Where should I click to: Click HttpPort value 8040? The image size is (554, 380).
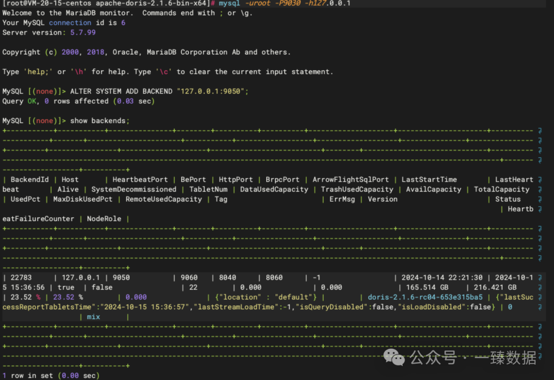pos(227,278)
